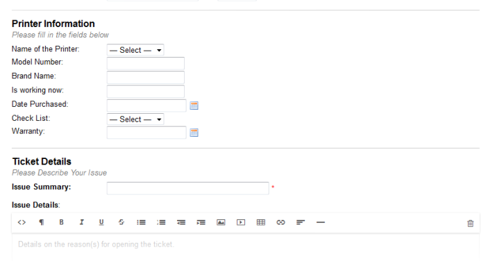The height and width of the screenshot is (261, 486).
Task: Insert link icon in editor toolbar
Action: tap(280, 222)
